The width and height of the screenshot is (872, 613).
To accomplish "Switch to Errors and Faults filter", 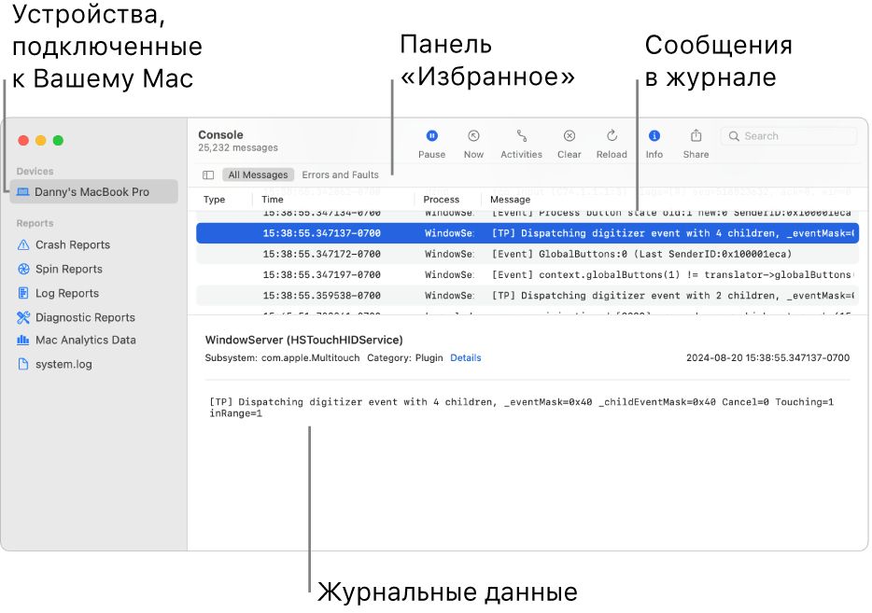I will tap(340, 175).
